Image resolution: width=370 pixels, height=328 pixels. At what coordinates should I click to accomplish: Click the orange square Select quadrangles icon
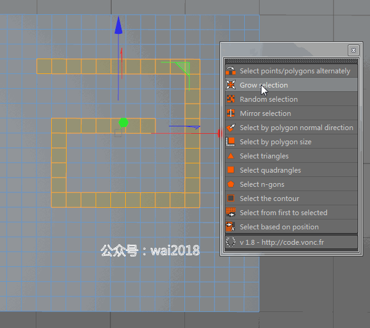(x=231, y=170)
